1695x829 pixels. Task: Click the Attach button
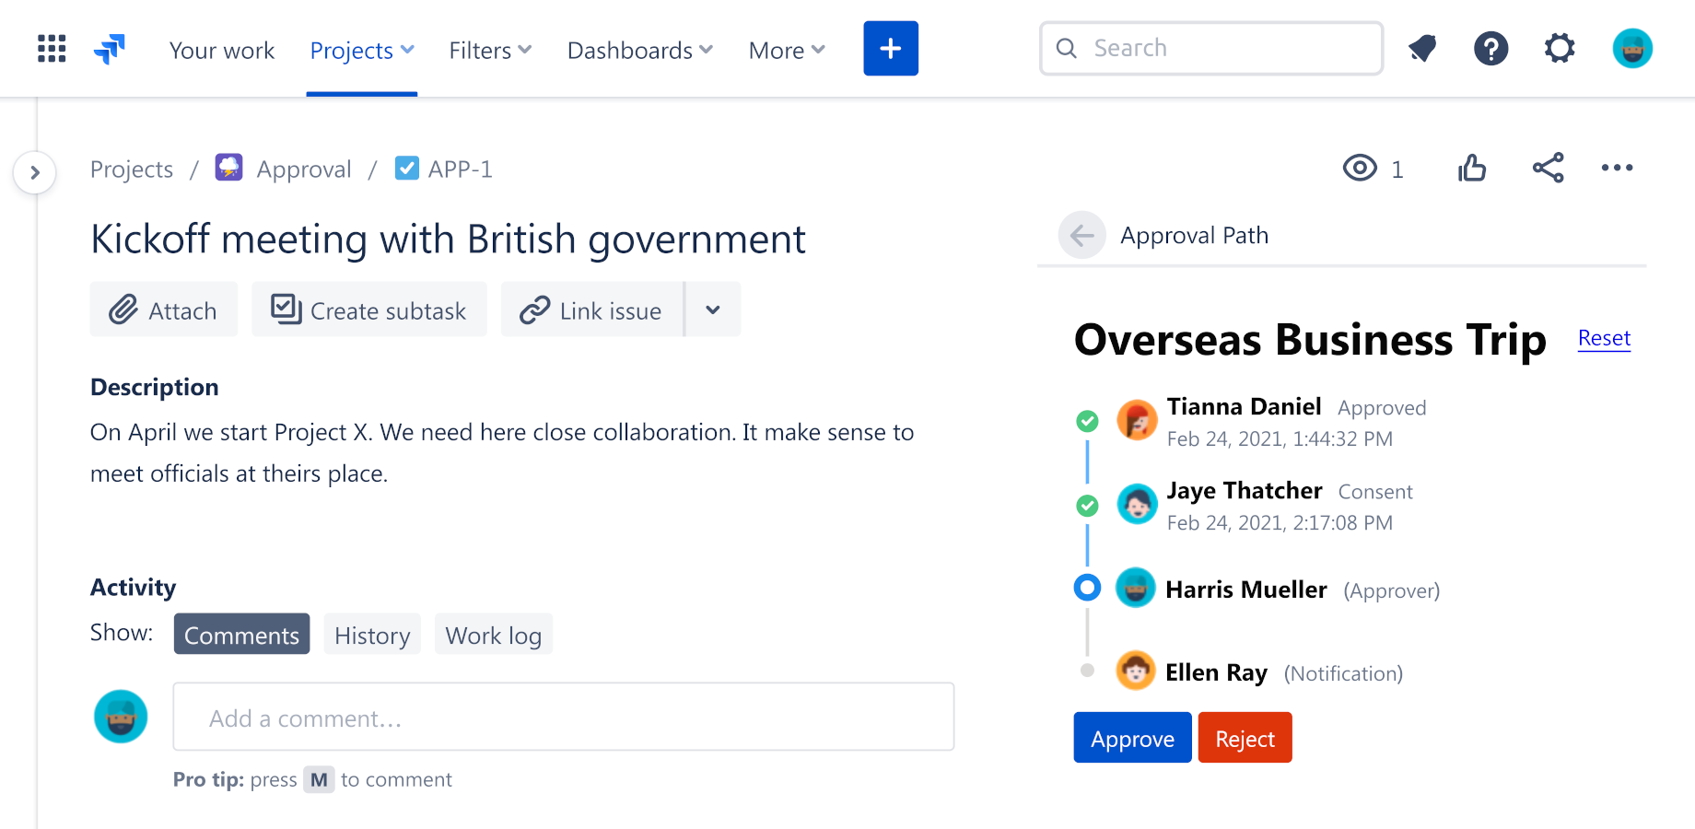click(164, 310)
